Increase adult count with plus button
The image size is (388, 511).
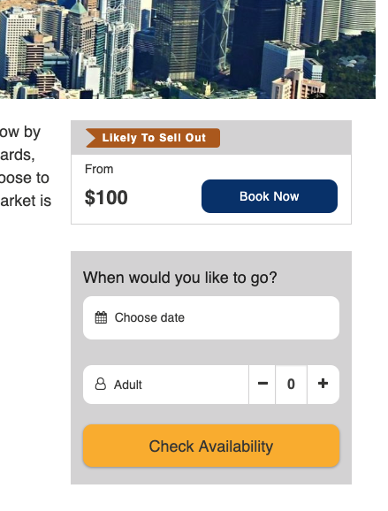click(323, 385)
